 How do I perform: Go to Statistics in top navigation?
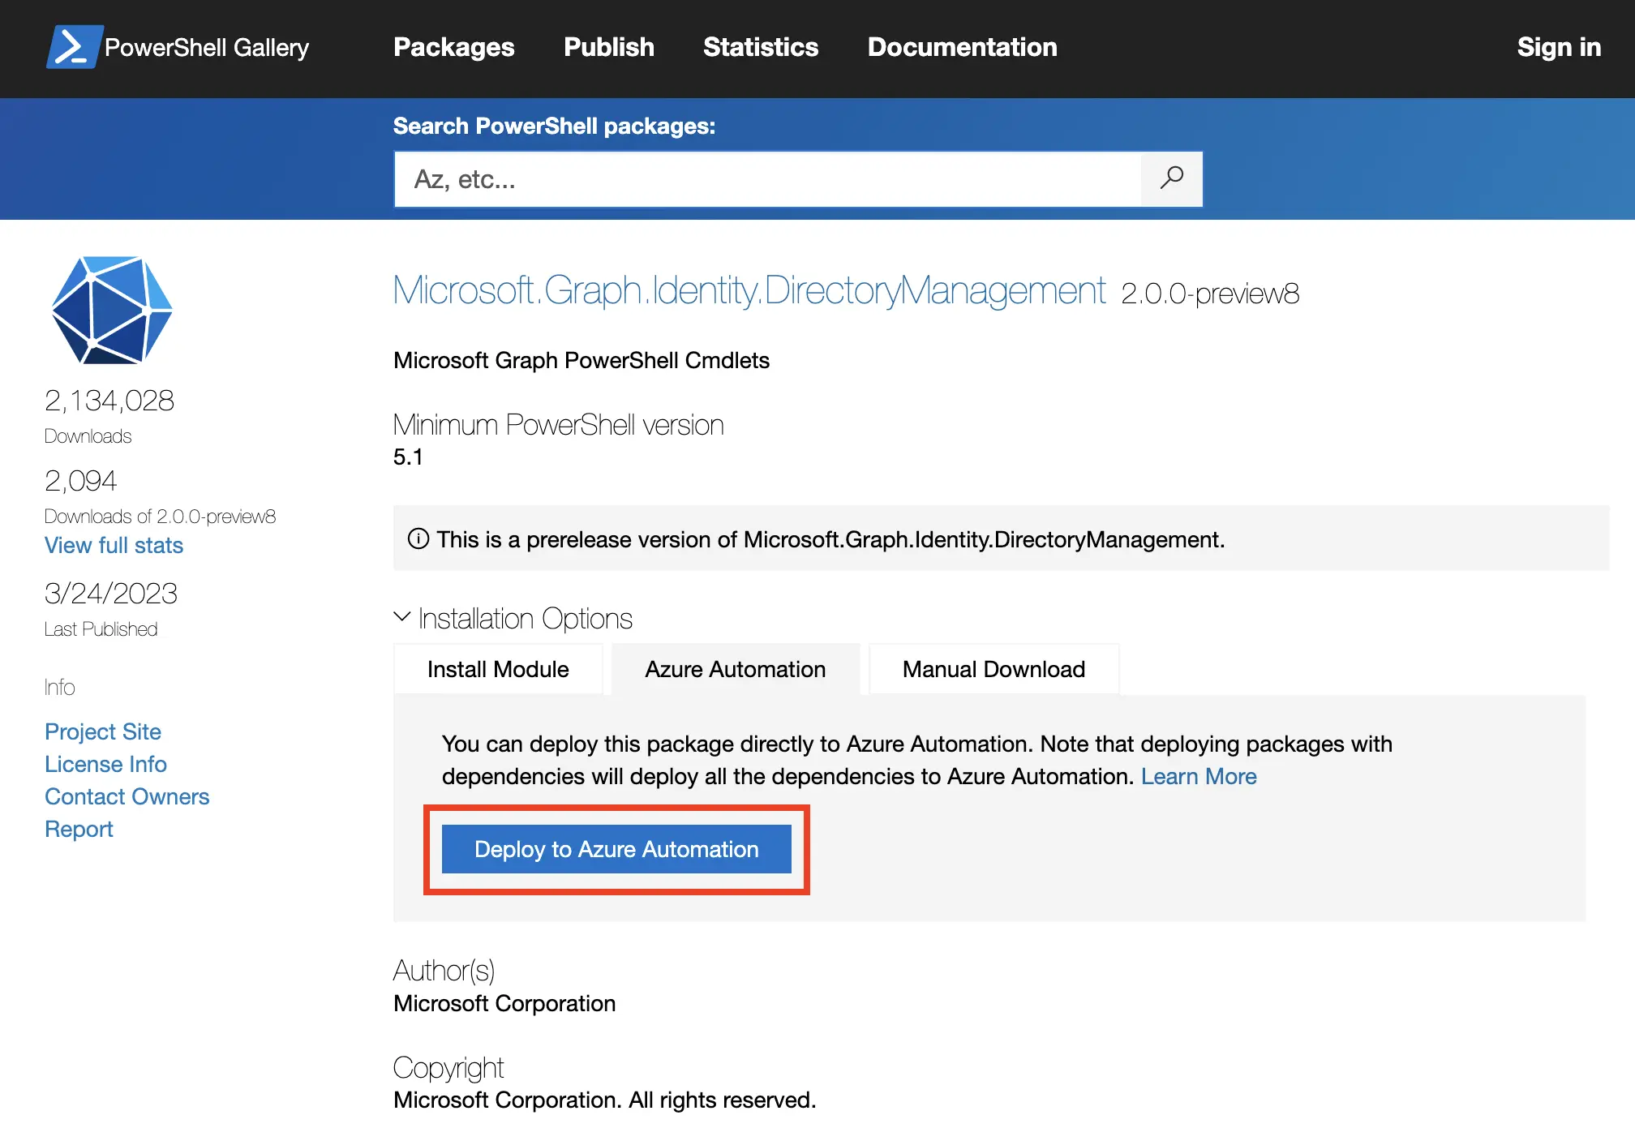click(760, 47)
